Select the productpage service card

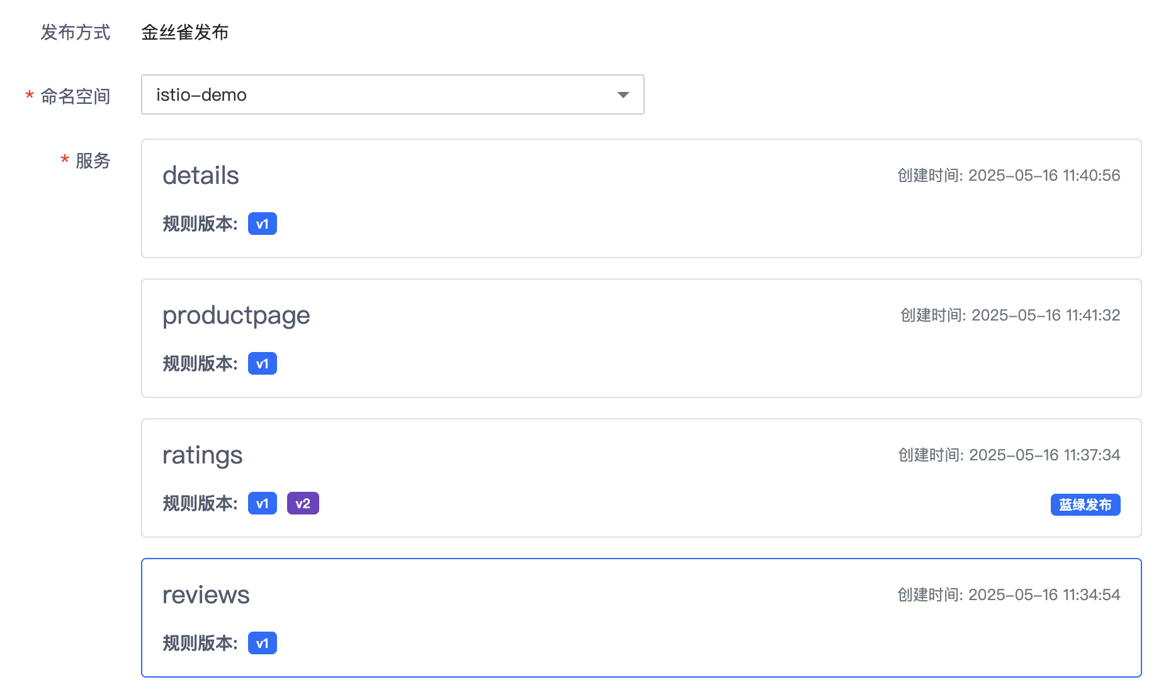[x=641, y=338]
